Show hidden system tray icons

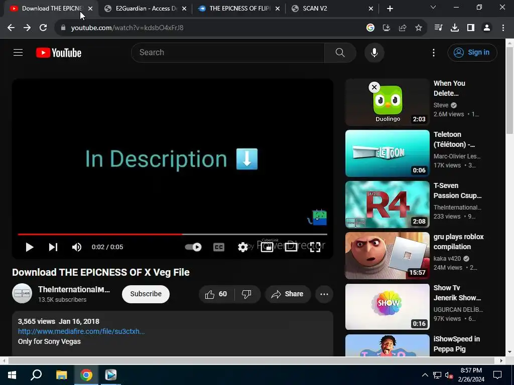point(425,375)
